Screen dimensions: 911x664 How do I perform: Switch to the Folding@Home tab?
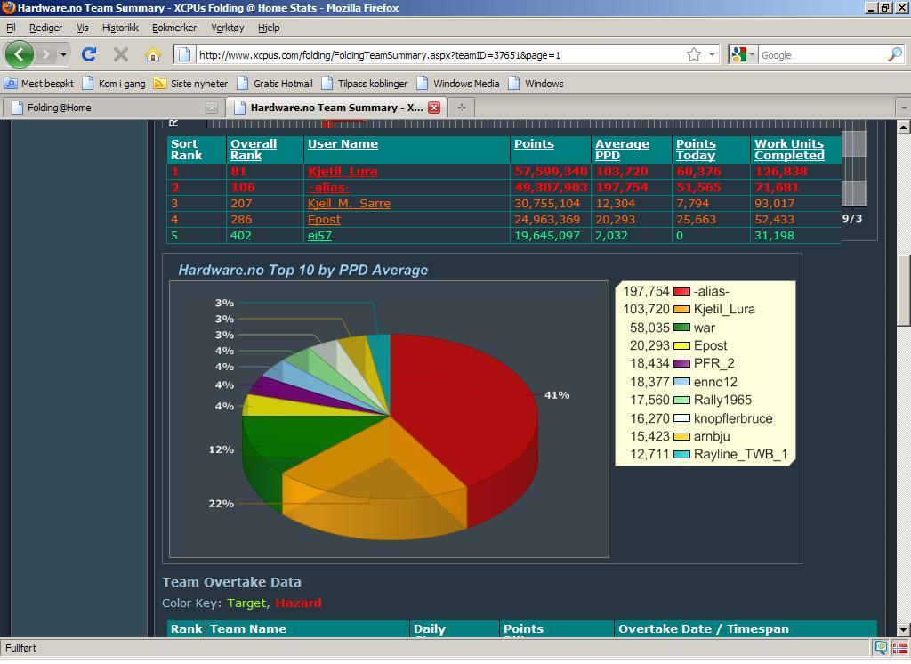[112, 108]
